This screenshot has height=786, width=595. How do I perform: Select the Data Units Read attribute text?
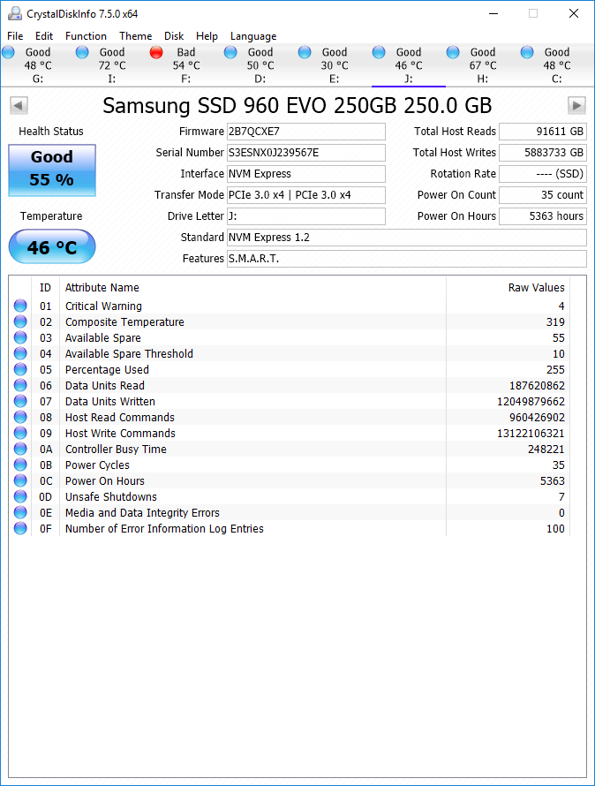click(x=105, y=385)
